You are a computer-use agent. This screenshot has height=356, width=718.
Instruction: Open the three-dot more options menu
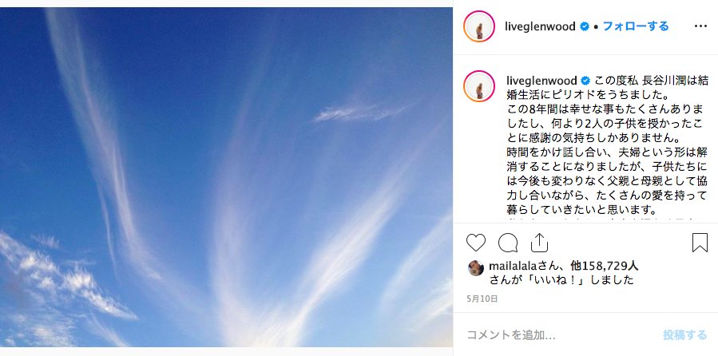(x=700, y=26)
